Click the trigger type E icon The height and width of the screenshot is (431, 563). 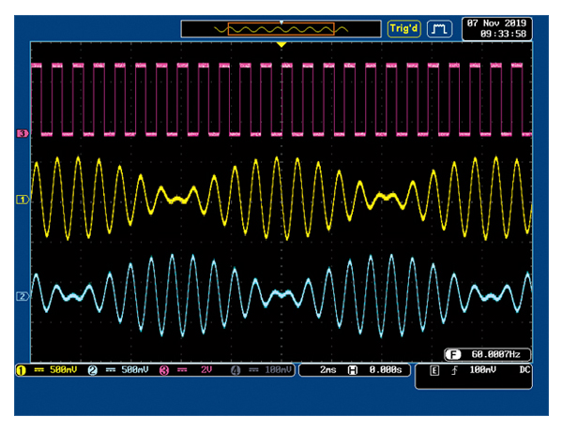pos(433,371)
